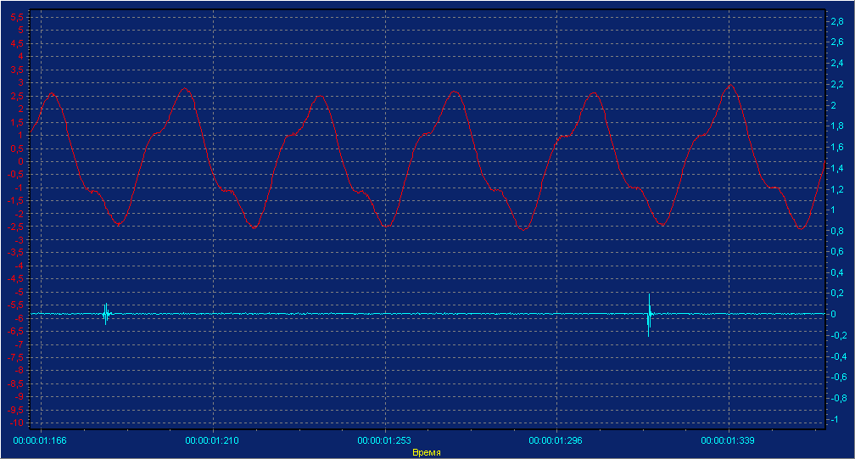Click the time label 00:00:01:253
855x459 pixels.
(x=384, y=440)
